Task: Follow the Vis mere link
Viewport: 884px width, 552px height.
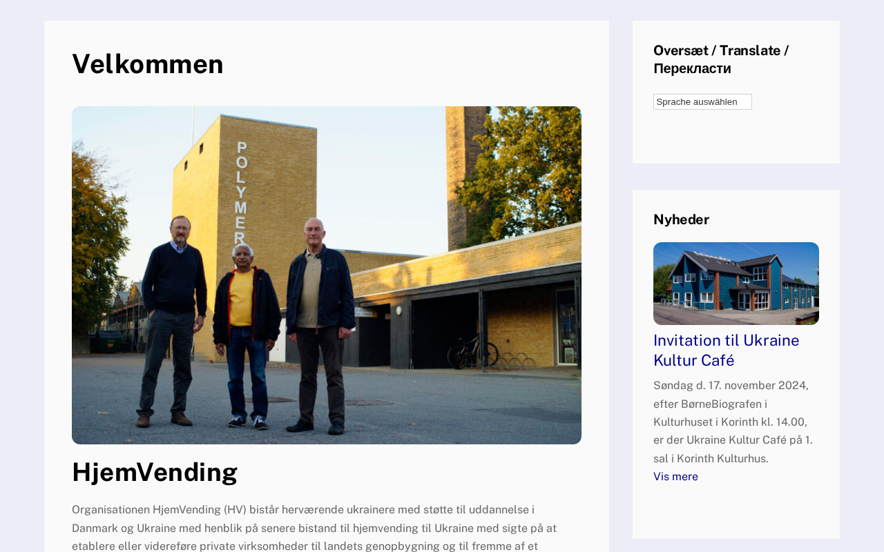Action: click(675, 477)
